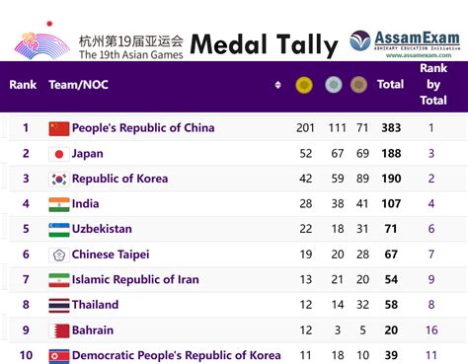Click the India flag icon
The height and width of the screenshot is (364, 468).
tap(59, 204)
